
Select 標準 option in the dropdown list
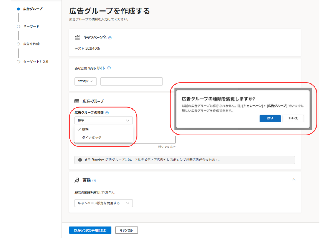(x=85, y=130)
